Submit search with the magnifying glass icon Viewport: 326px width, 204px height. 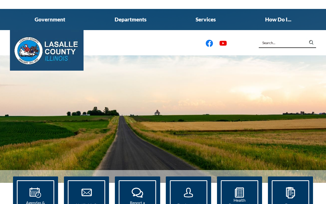tap(311, 43)
